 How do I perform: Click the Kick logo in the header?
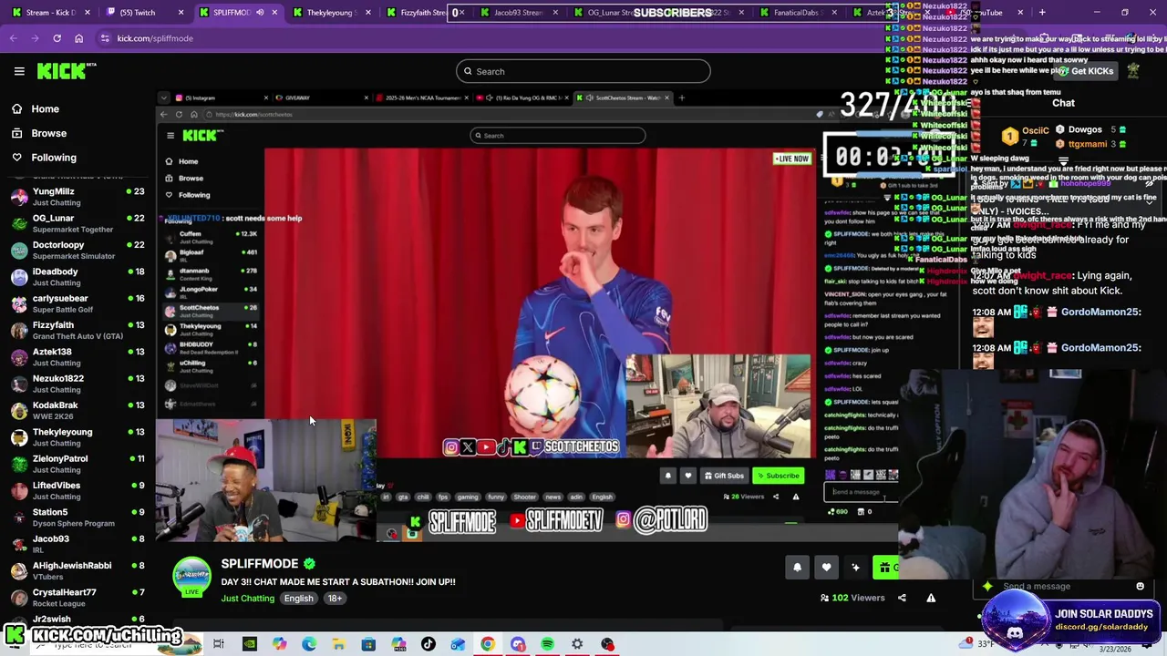point(66,71)
